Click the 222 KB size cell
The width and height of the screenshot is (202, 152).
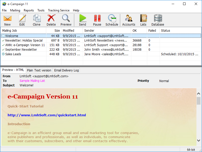coord(54,50)
